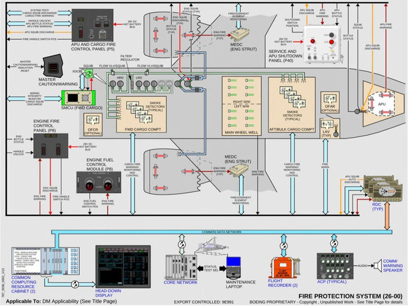Screen dimensions: 408x306
Task: Open the Head-Down Display screen image
Action: click(123, 266)
